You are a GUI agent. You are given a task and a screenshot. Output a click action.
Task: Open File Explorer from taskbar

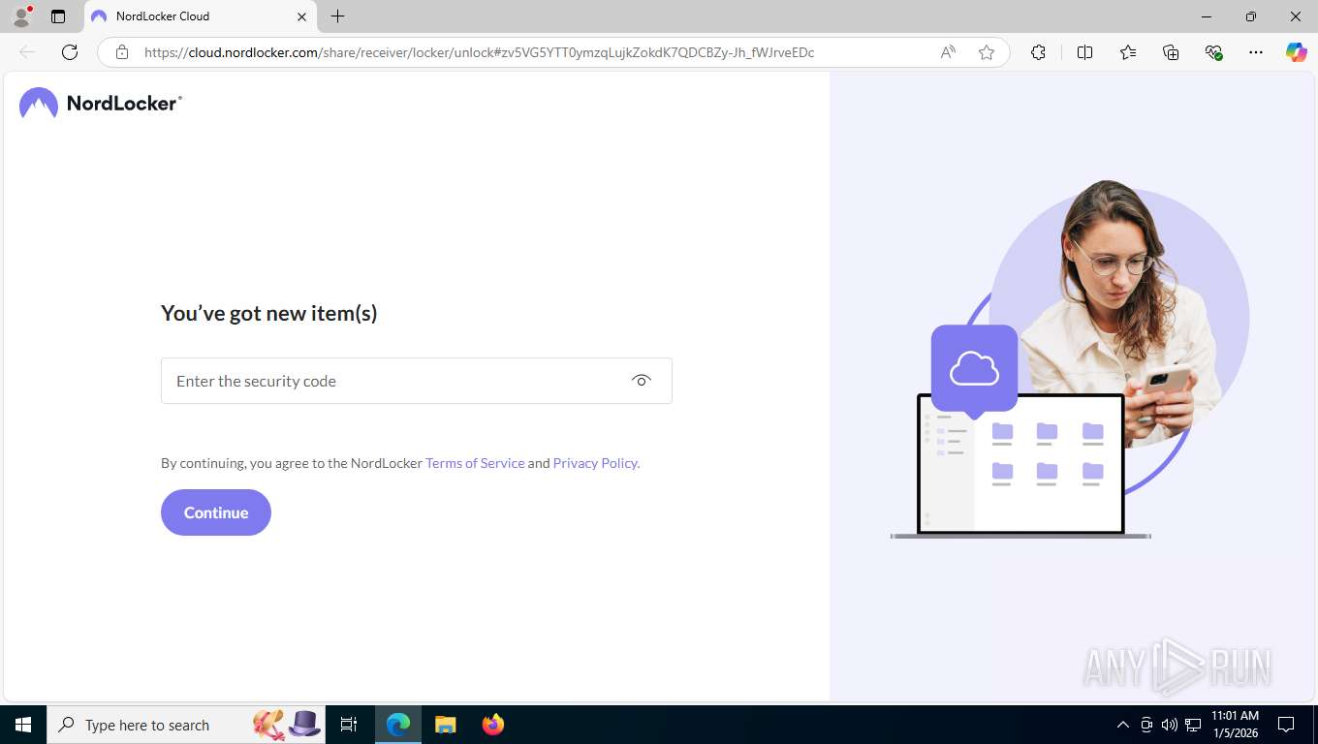tap(445, 725)
